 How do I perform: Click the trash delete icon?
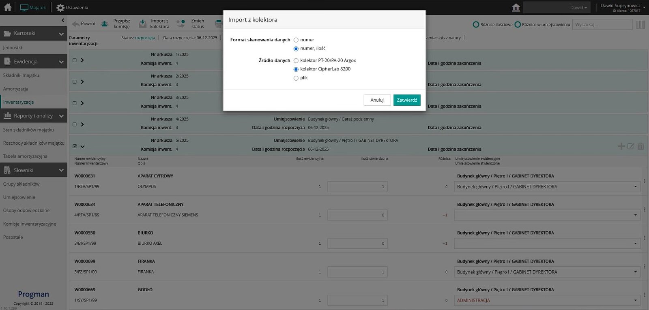640,146
